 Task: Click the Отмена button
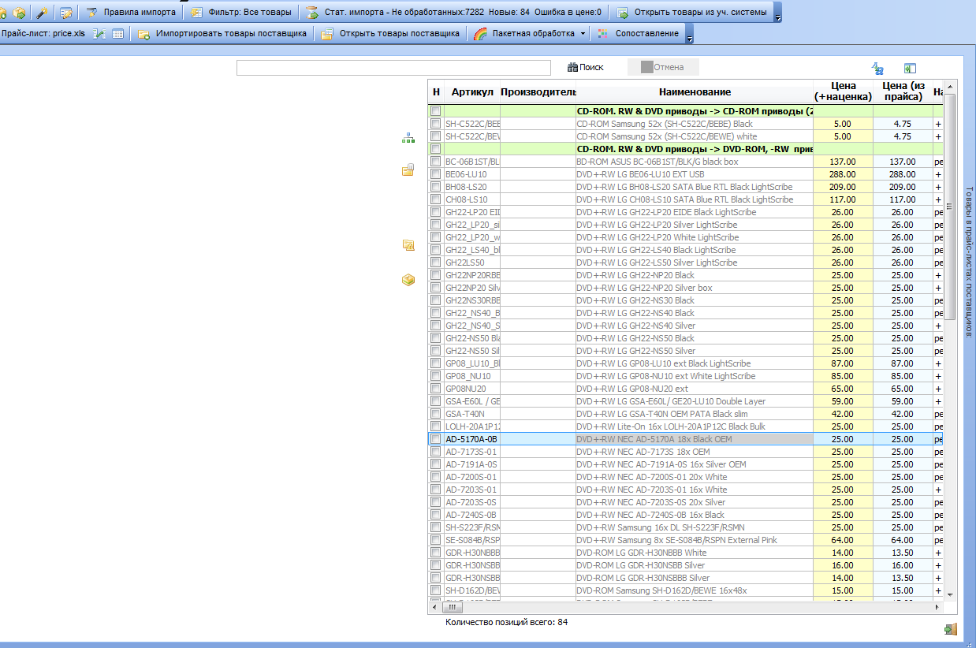[x=663, y=67]
